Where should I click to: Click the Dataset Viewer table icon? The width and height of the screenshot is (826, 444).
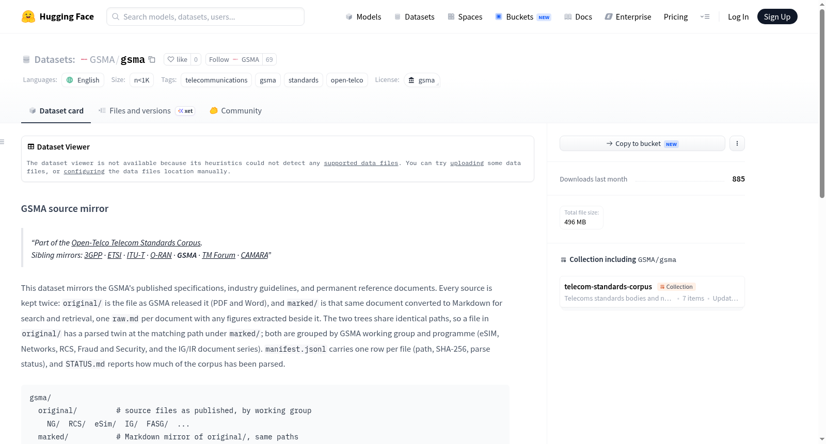pyautogui.click(x=31, y=147)
